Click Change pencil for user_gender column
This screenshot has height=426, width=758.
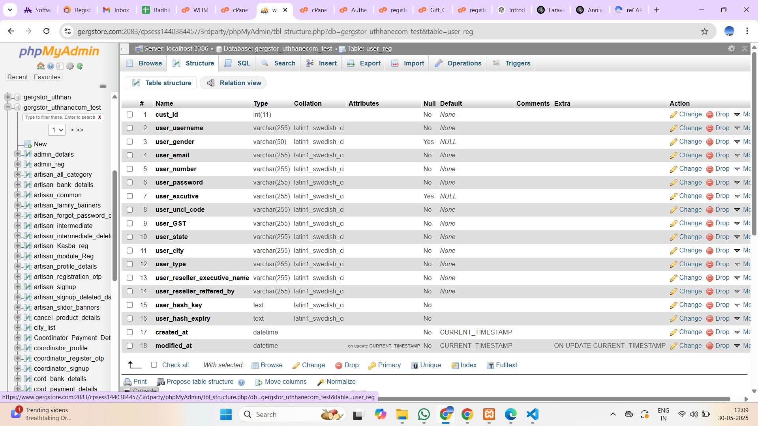[x=674, y=142]
